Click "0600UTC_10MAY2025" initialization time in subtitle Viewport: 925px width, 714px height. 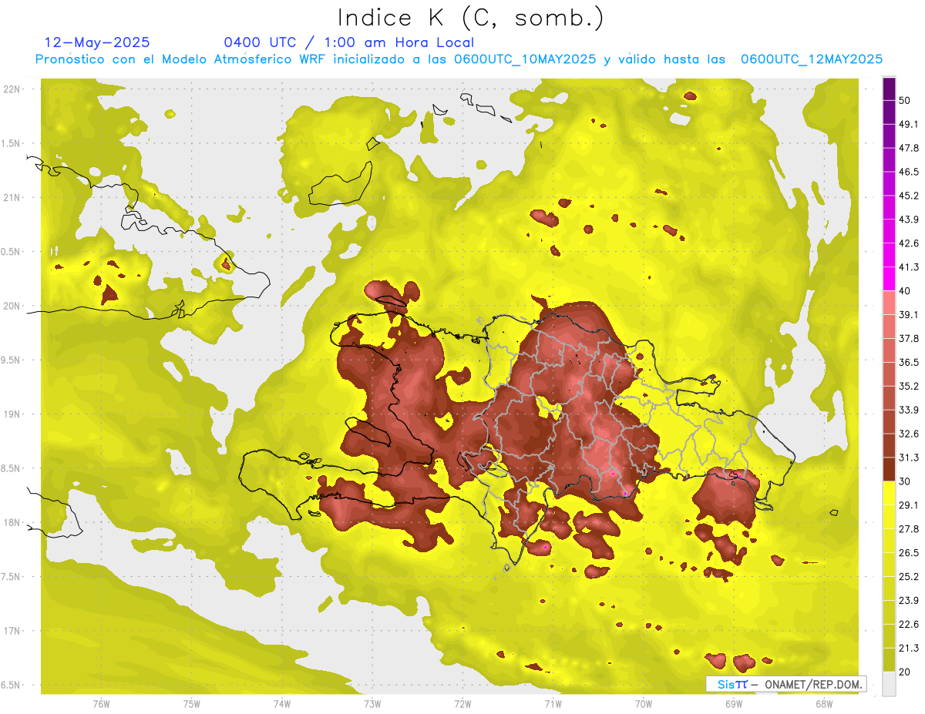tap(523, 59)
